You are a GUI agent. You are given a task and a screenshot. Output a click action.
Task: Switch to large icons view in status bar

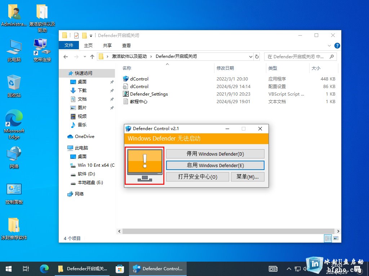point(336,239)
